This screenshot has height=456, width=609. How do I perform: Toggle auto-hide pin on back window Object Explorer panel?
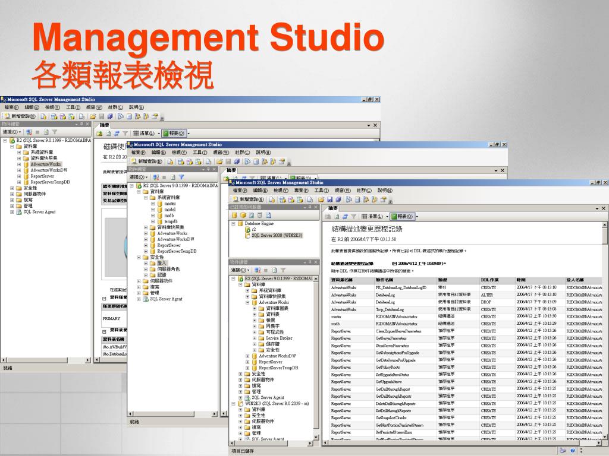coord(81,124)
